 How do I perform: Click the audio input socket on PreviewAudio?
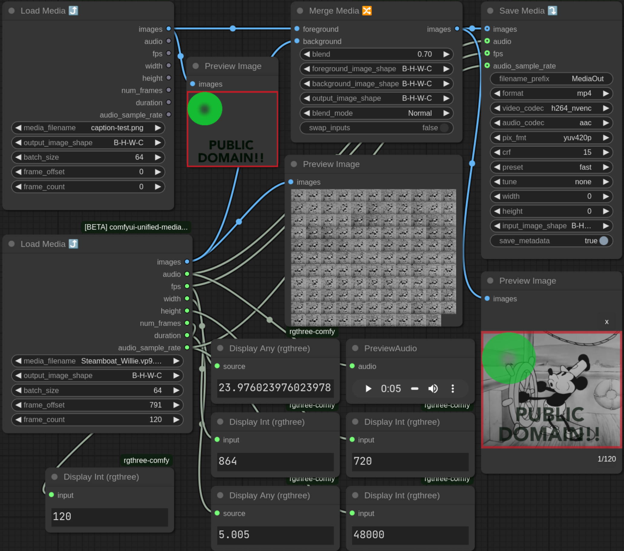[352, 366]
